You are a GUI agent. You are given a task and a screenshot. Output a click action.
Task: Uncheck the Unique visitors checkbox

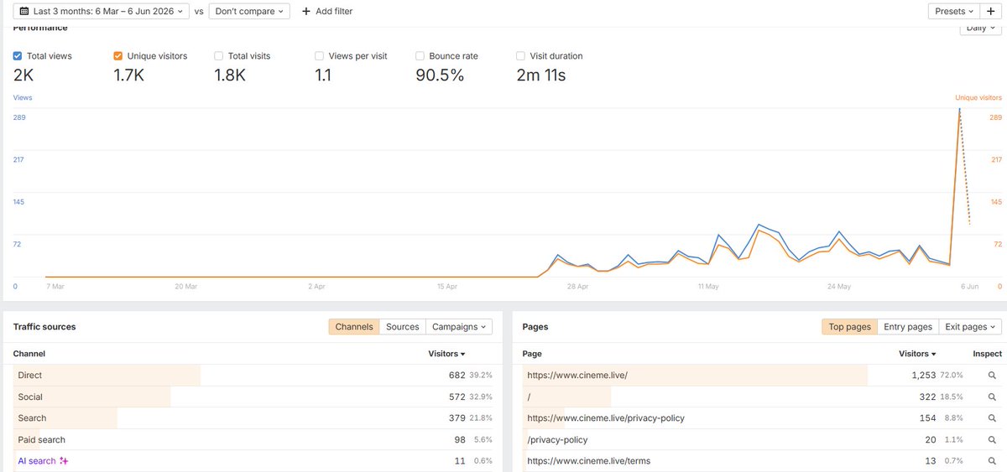coord(118,56)
